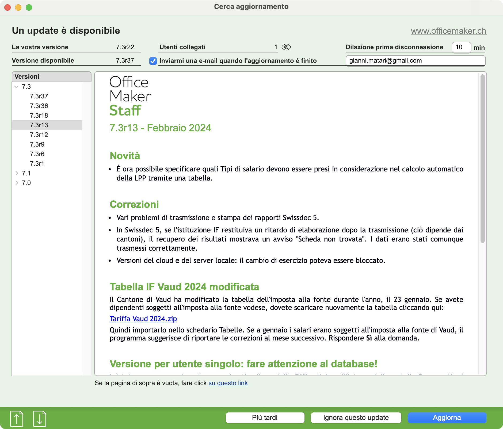Click the Correzioni section heading
The image size is (503, 429).
click(134, 204)
